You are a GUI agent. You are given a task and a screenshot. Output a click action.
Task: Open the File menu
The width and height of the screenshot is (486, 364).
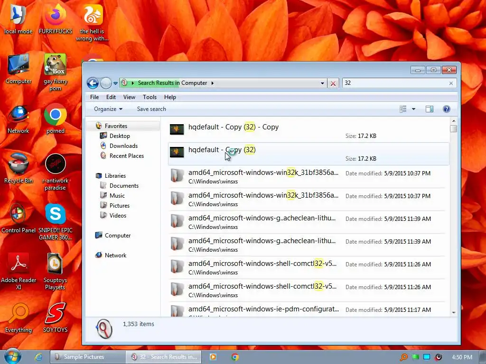[94, 97]
